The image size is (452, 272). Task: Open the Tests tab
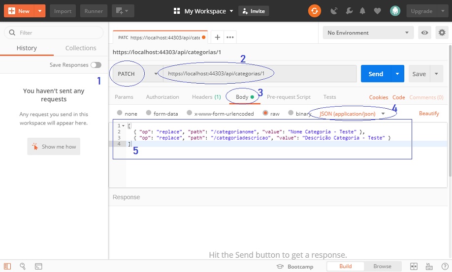pyautogui.click(x=329, y=97)
